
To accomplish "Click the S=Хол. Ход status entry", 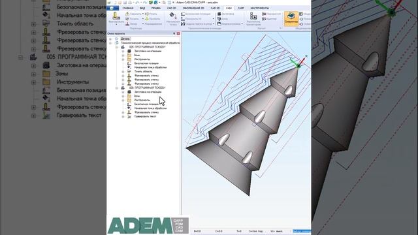I will [255, 231].
